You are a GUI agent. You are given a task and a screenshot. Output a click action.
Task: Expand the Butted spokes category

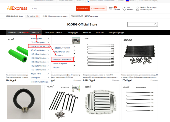coord(39,39)
